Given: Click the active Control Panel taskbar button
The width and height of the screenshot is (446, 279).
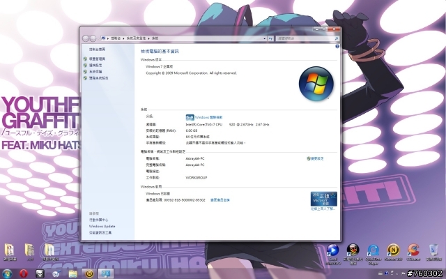Looking at the screenshot, I should (106, 273).
